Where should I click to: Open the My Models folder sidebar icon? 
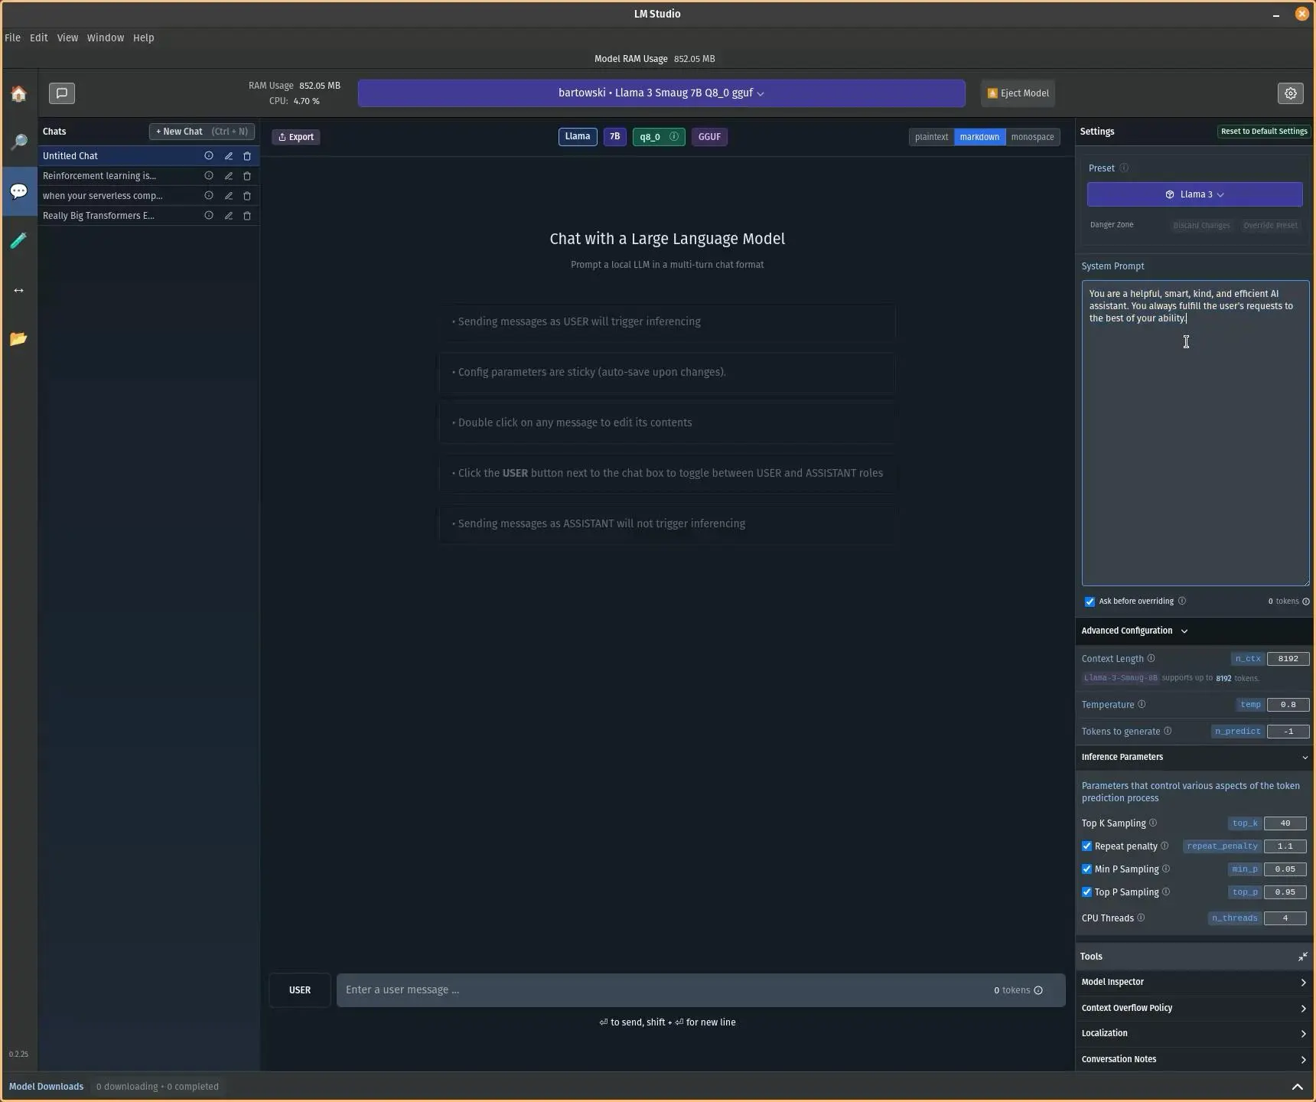(18, 338)
